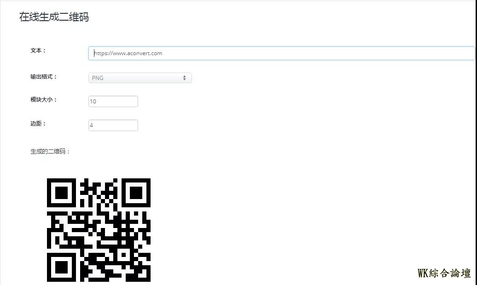Screen dimensions: 477x285
Task: Focus the module size field showing 10
Action: click(x=113, y=101)
